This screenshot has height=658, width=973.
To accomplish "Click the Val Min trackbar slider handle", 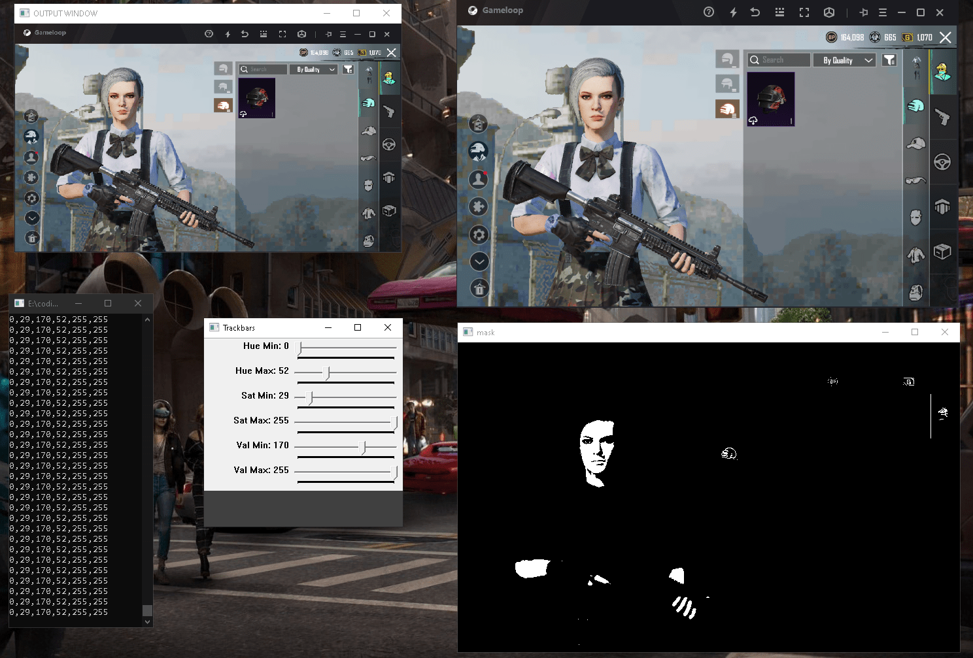I will point(364,447).
